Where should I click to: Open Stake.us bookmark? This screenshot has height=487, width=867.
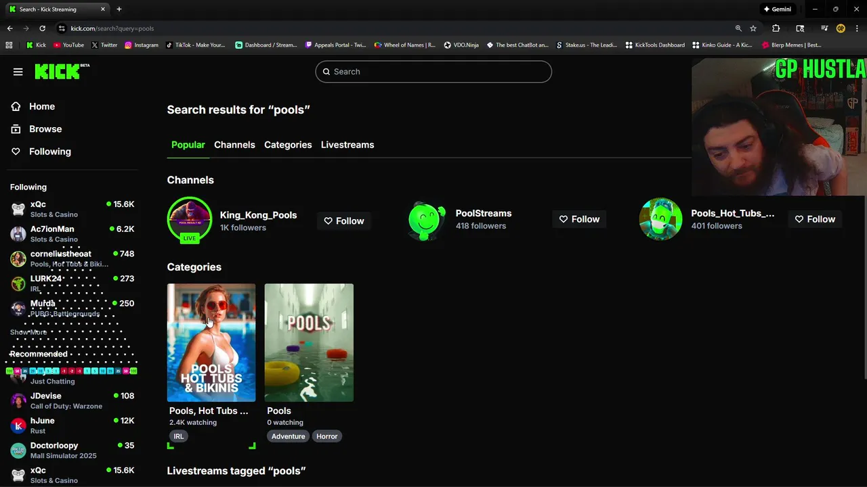point(587,45)
